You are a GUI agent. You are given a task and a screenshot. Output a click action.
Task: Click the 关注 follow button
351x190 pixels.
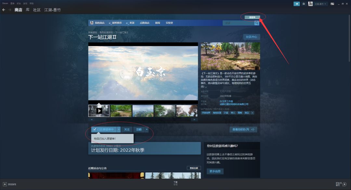[127, 129]
